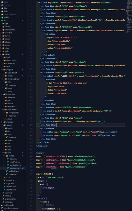Open the standard folder

click(11, 107)
